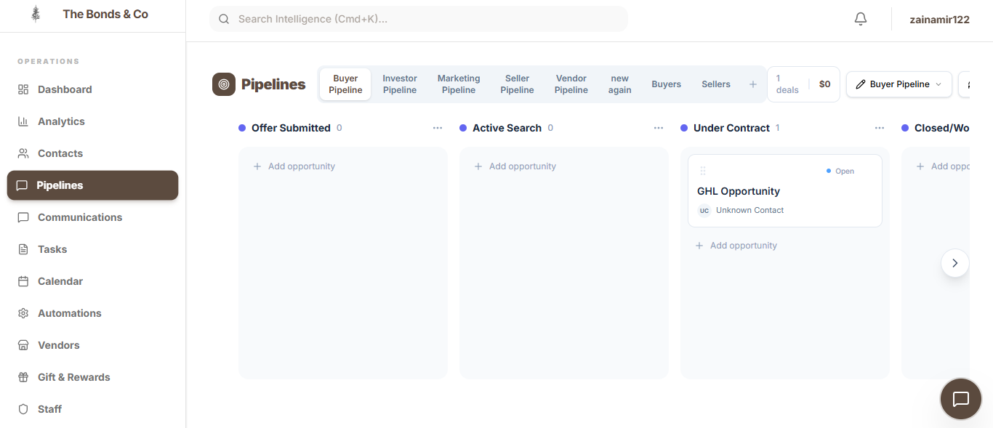
Task: Click the Search Intelligence field
Action: pos(418,18)
